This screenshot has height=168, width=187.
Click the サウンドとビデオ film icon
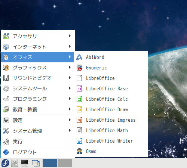pyautogui.click(x=6, y=78)
